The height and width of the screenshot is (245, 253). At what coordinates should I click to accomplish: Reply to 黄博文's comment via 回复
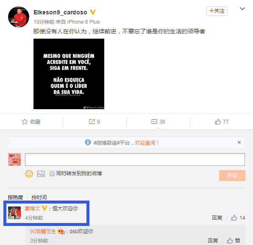(x=217, y=218)
